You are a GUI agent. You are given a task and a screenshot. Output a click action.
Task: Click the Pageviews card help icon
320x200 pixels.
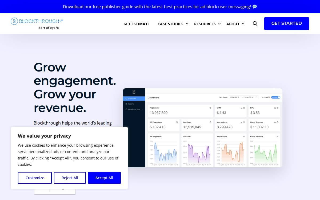[x=210, y=108]
